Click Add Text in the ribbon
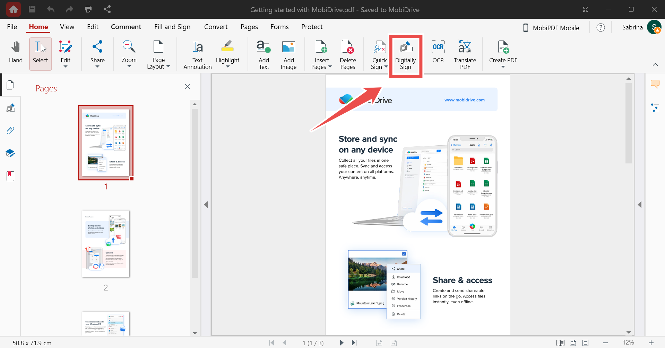Viewport: 665px width, 348px height. (264, 54)
